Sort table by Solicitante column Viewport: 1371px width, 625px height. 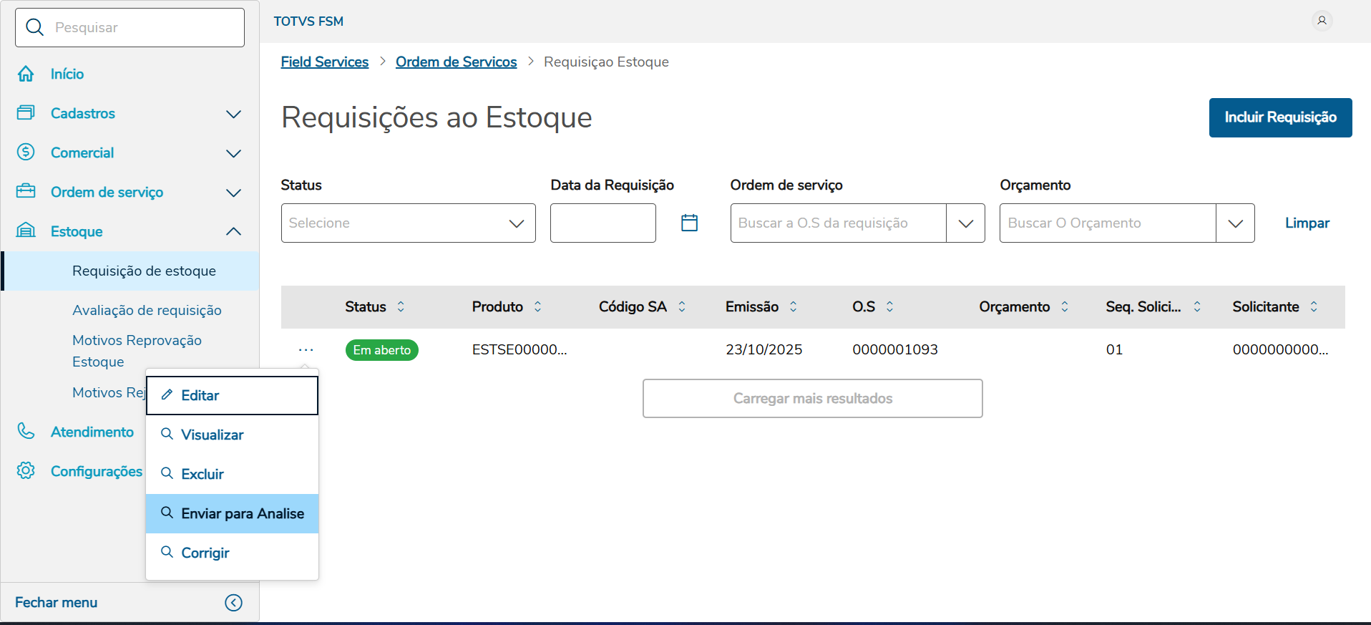[1314, 306]
